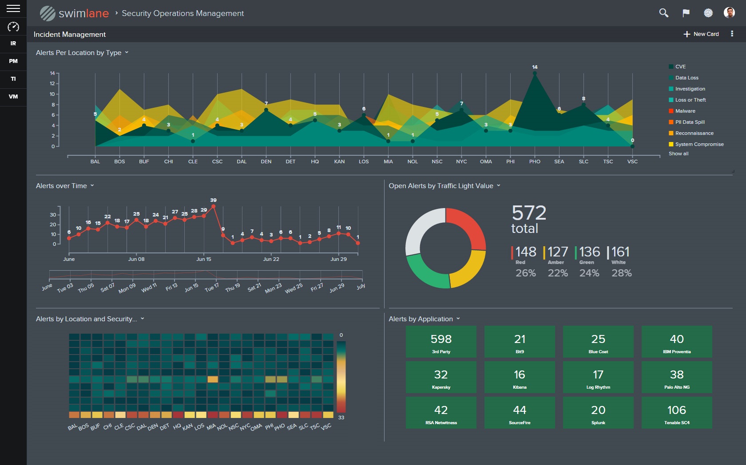
Task: Open the hamburger navigation menu
Action: [x=13, y=7]
